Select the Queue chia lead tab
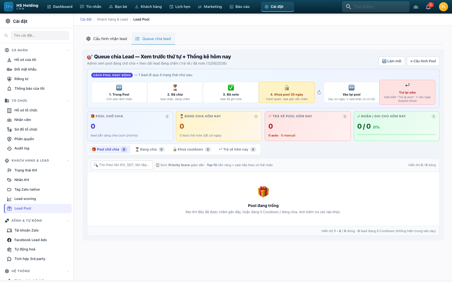 click(x=153, y=39)
